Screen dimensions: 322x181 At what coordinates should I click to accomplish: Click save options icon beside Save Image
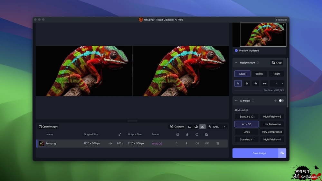[282, 153]
